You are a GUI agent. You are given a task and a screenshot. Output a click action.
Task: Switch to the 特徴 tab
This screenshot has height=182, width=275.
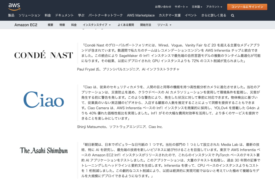(x=62, y=25)
